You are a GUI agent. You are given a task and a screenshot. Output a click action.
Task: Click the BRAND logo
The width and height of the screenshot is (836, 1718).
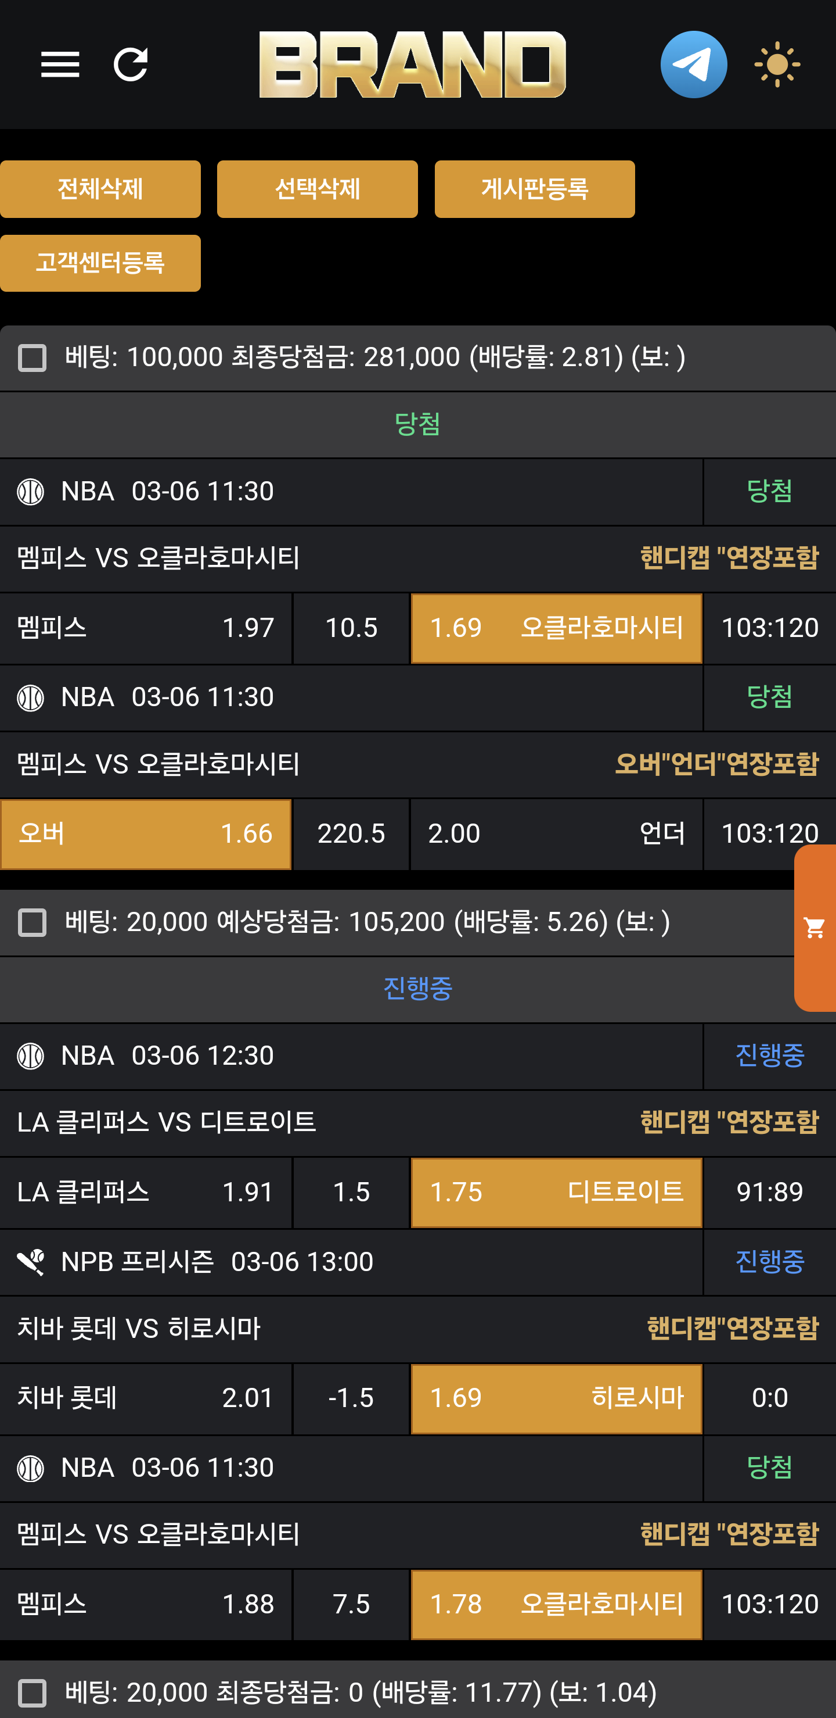tap(412, 65)
